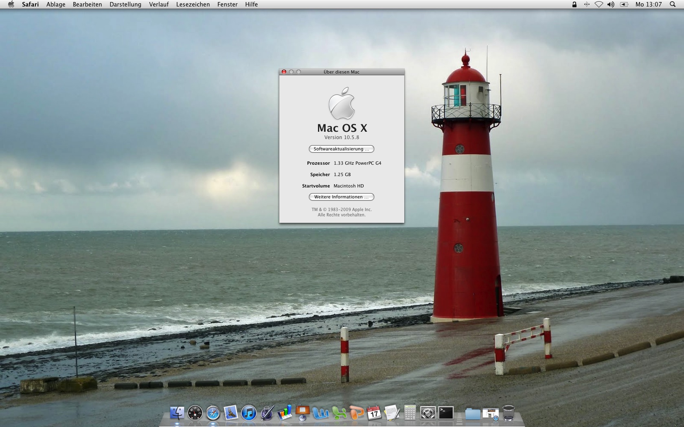Launch Microsoft PowerPoint from the Dock
Image resolution: width=684 pixels, height=427 pixels.
point(356,413)
